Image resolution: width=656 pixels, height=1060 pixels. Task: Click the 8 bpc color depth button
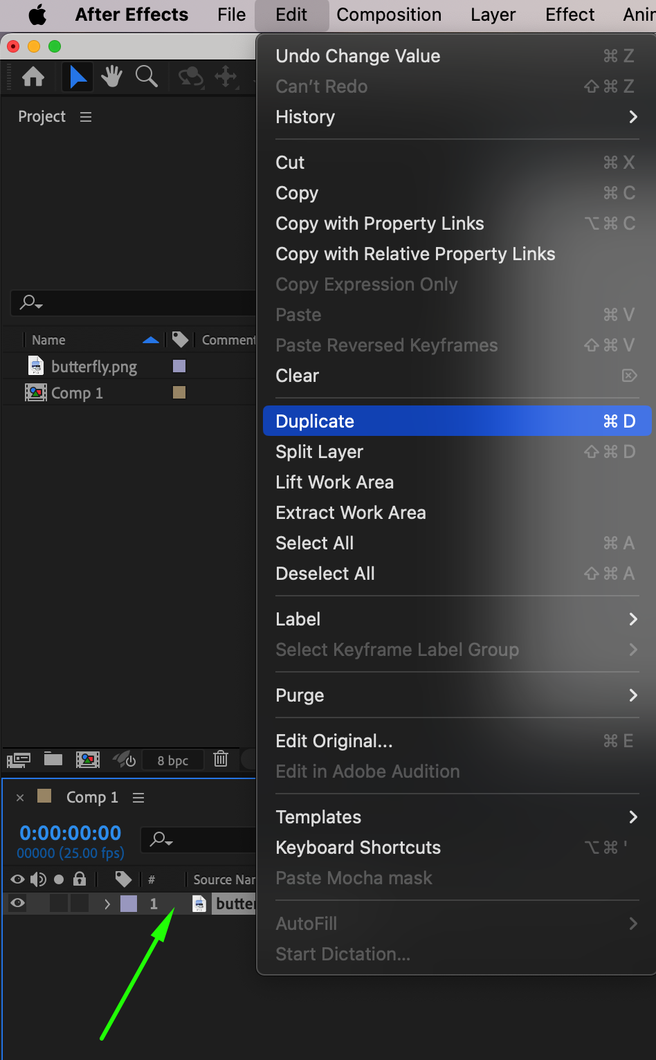pyautogui.click(x=172, y=760)
